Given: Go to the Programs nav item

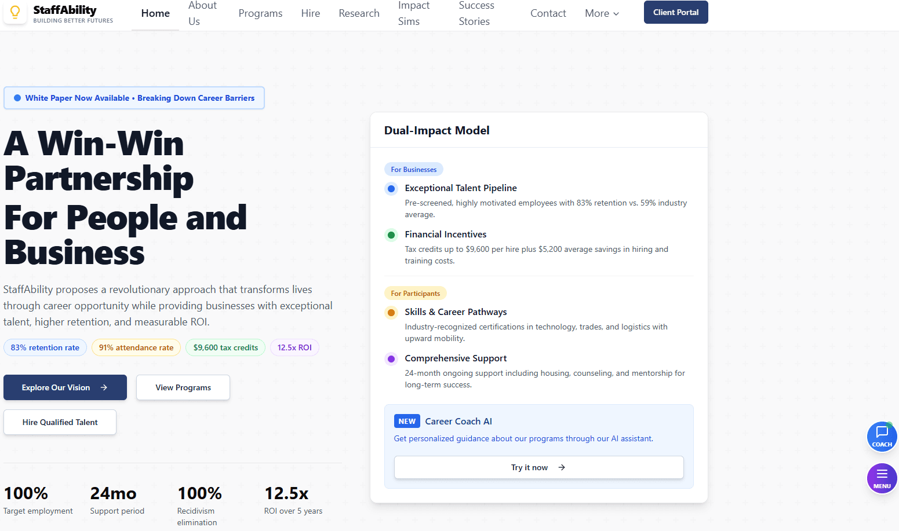Looking at the screenshot, I should point(260,13).
